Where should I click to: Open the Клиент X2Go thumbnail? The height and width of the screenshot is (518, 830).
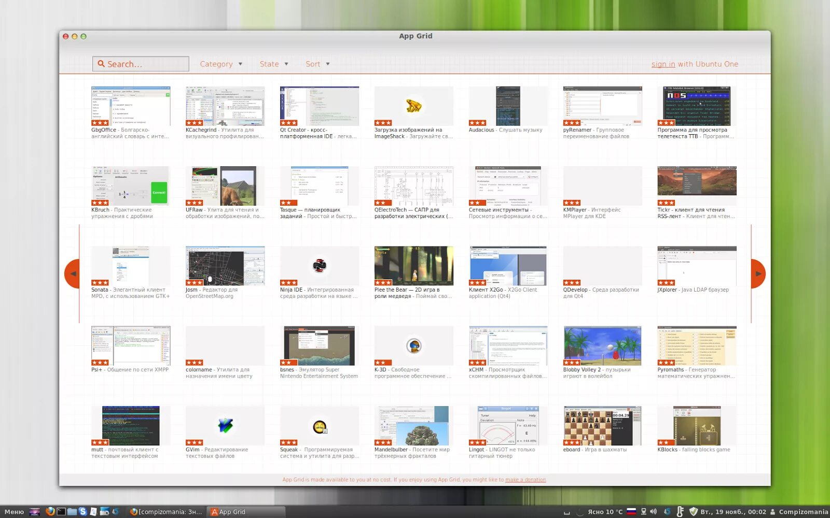[x=508, y=266]
